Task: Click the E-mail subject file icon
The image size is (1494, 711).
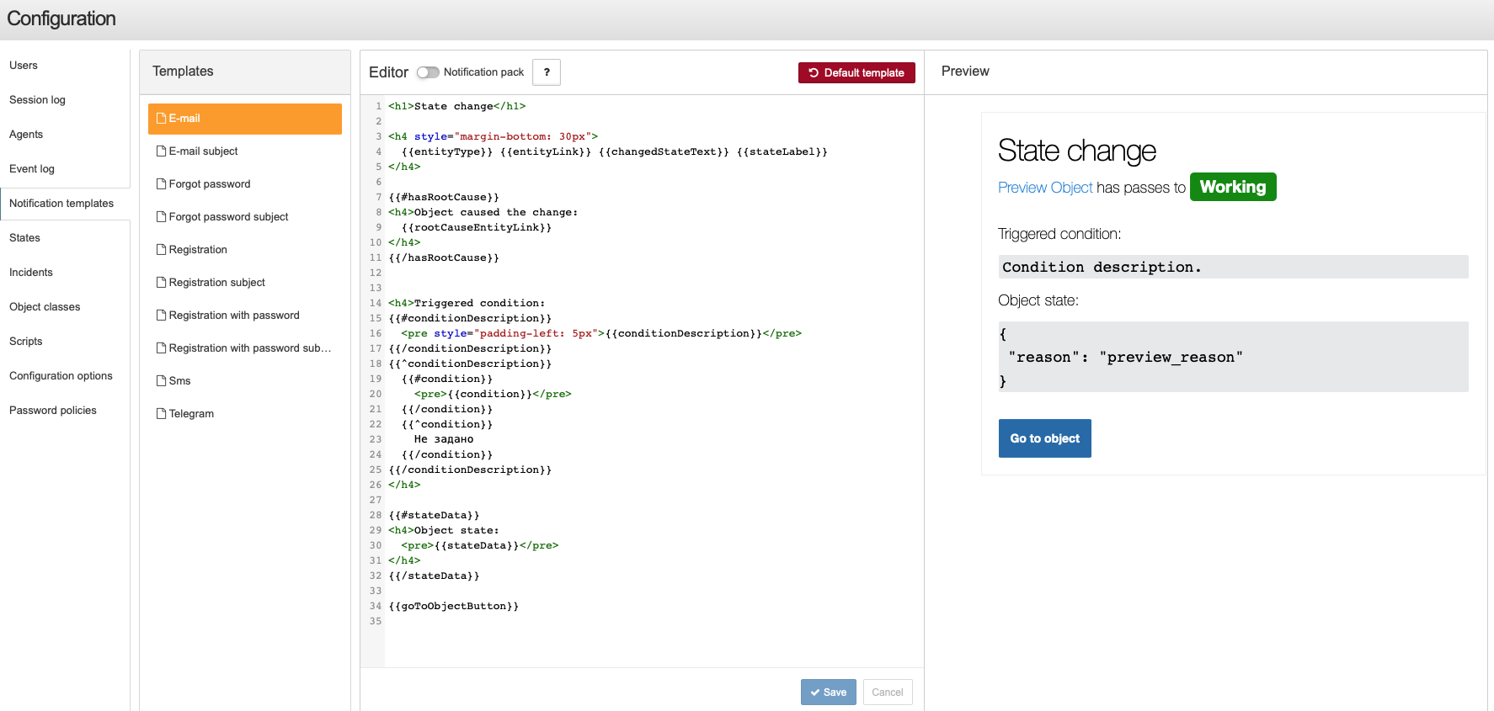Action: [x=161, y=151]
